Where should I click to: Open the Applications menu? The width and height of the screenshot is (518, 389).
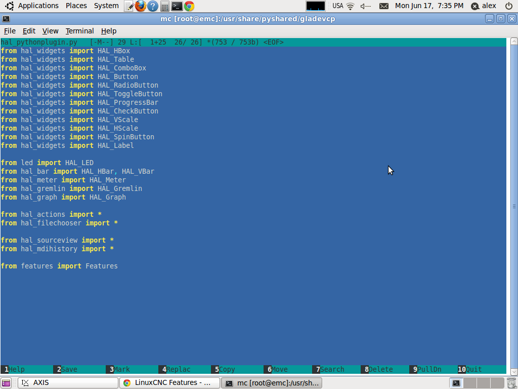click(38, 6)
